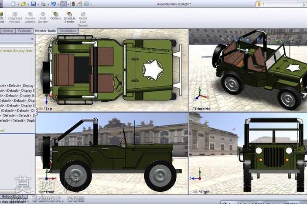The image size is (307, 204).
Task: Expand the Save dropdown arrow
Action: (x=38, y=4)
